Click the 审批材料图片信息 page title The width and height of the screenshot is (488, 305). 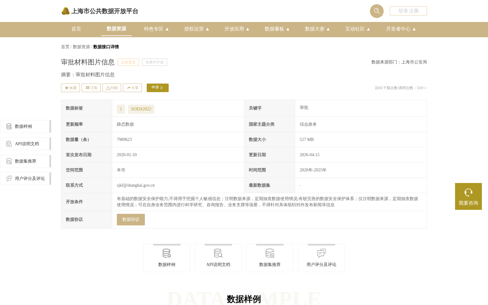point(88,62)
